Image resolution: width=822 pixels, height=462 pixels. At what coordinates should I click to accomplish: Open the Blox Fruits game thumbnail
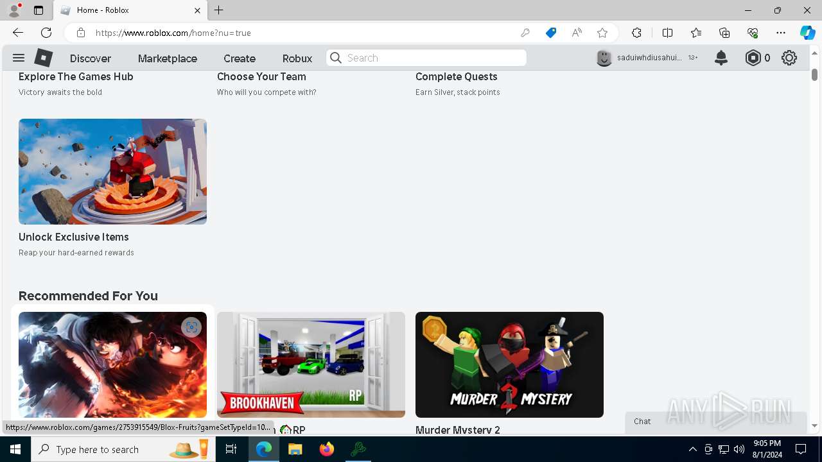112,364
